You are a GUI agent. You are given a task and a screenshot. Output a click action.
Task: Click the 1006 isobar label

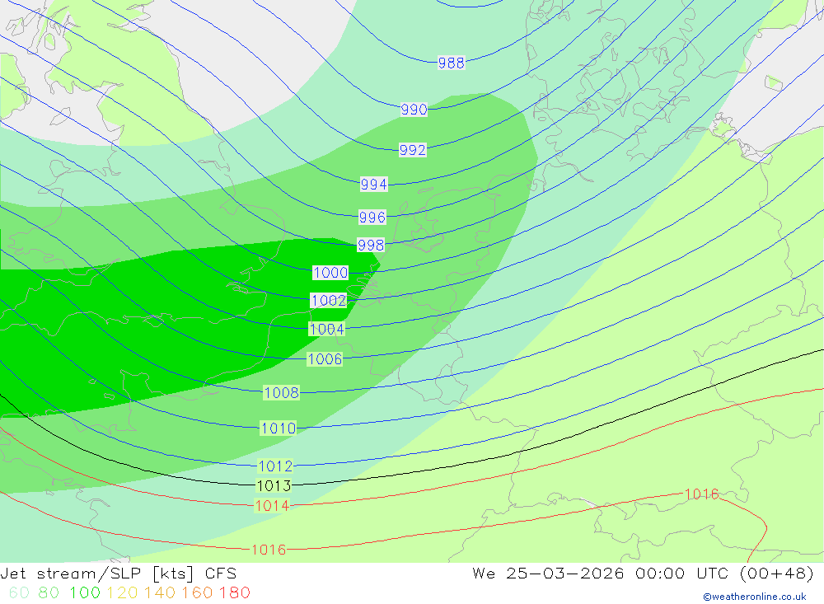pyautogui.click(x=325, y=359)
